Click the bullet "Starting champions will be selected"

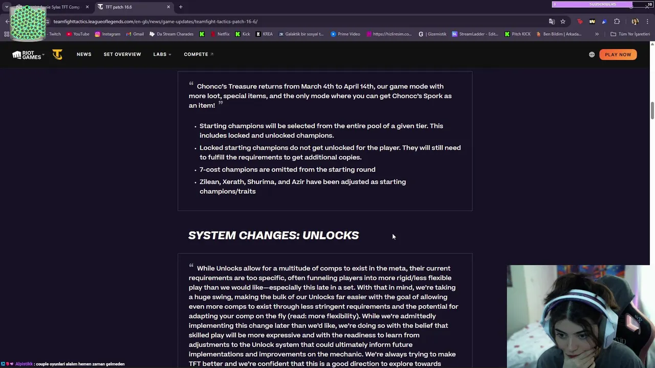point(321,130)
